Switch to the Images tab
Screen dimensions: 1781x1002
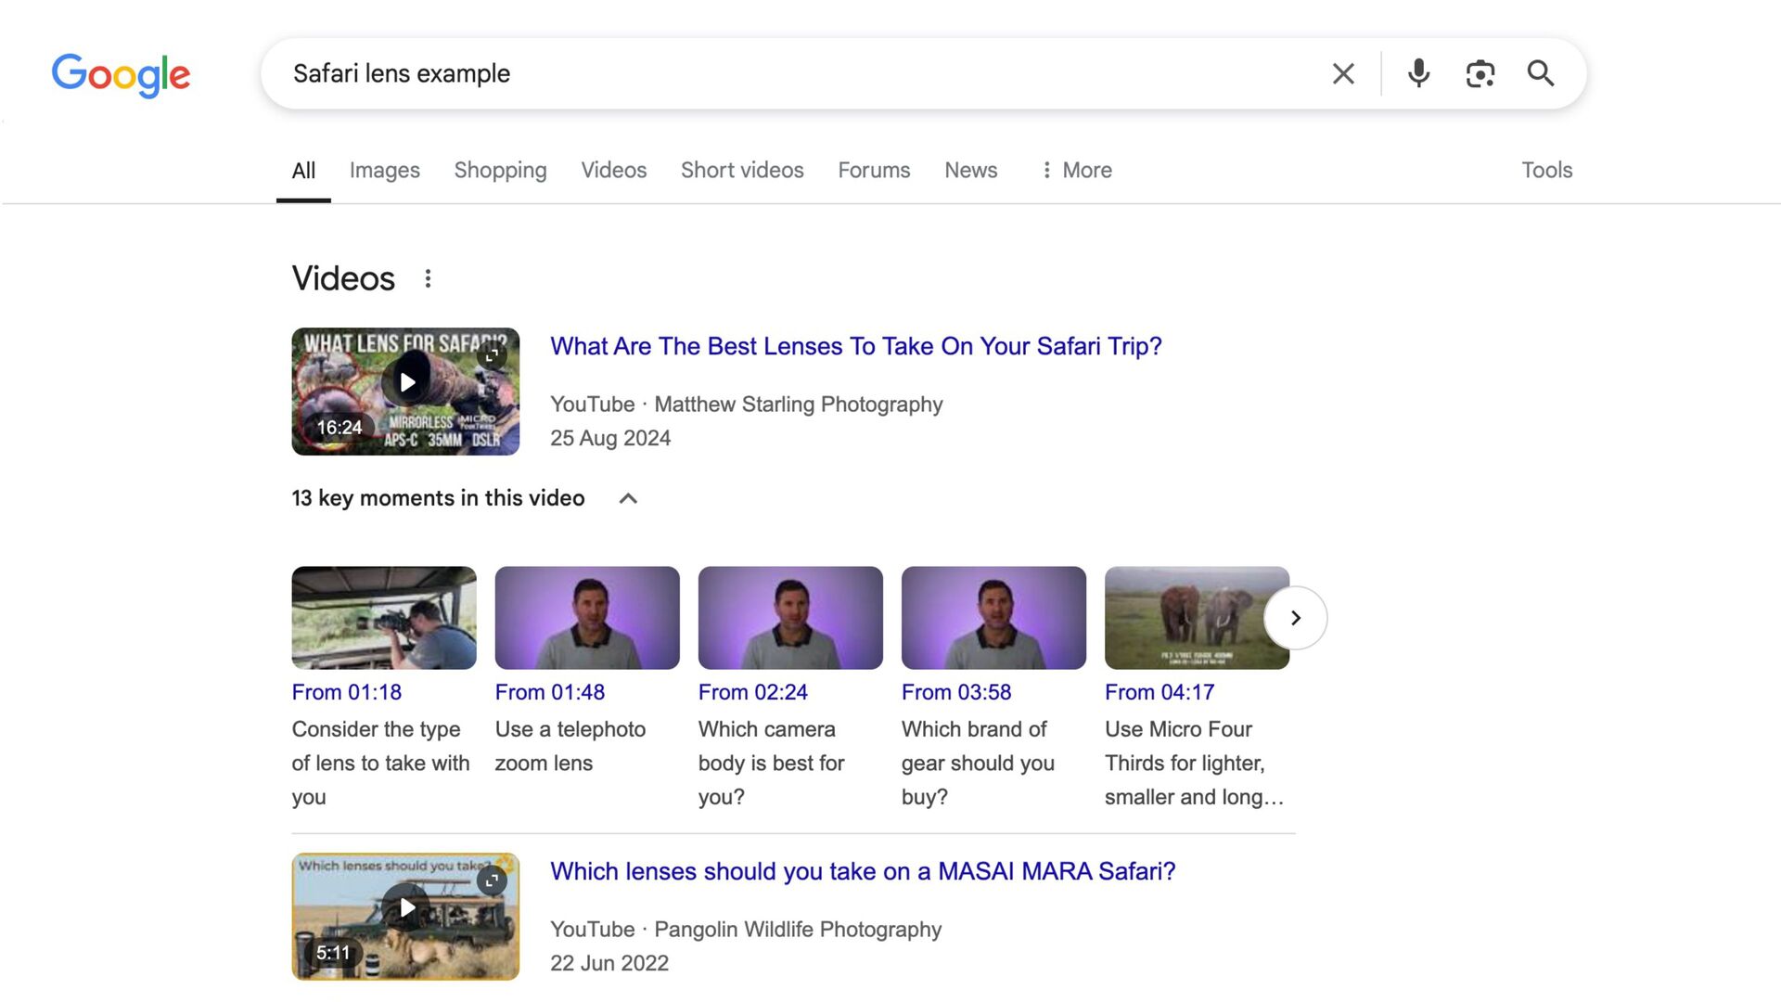(384, 170)
